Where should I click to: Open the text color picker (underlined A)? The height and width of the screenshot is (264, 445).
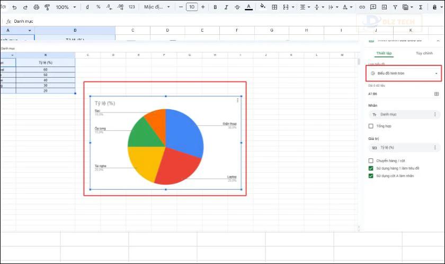tap(248, 7)
